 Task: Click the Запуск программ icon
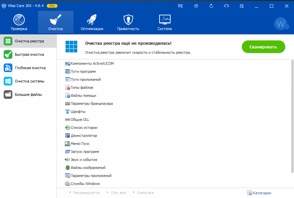68,152
